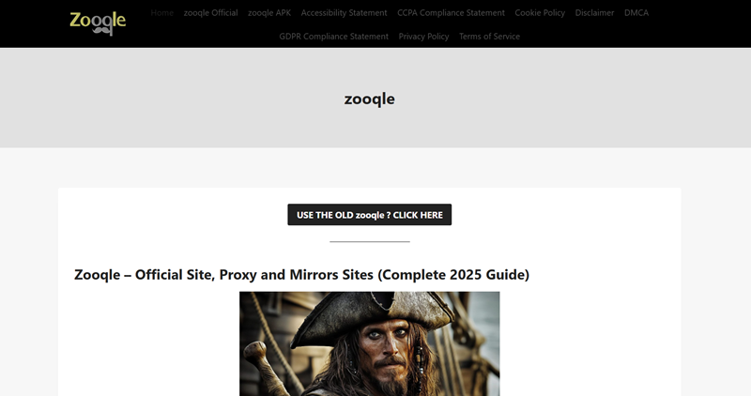Open the zooqle APK page

[269, 13]
